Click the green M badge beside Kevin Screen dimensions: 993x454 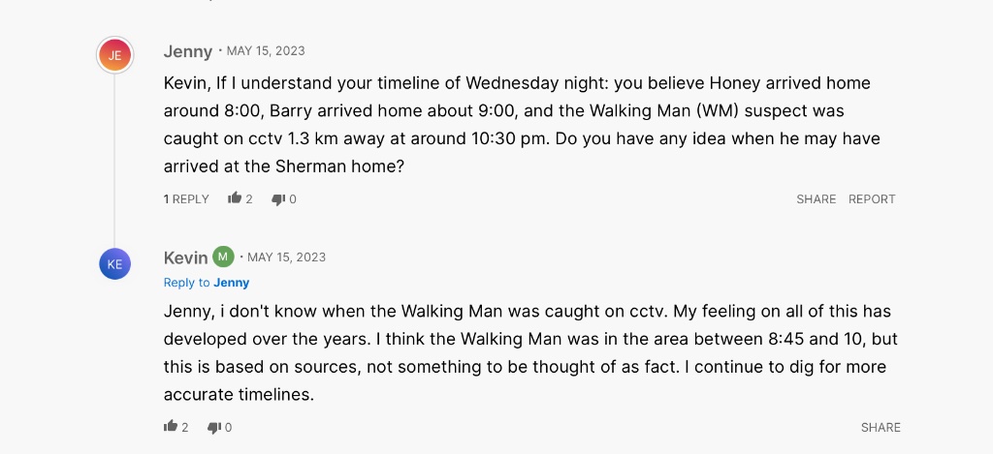(223, 257)
